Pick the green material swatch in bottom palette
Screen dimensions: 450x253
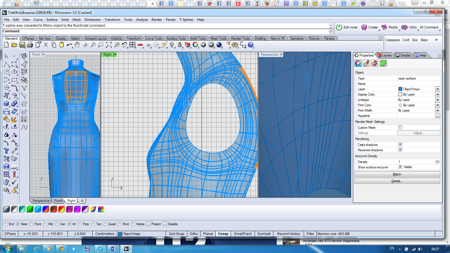click(30, 209)
